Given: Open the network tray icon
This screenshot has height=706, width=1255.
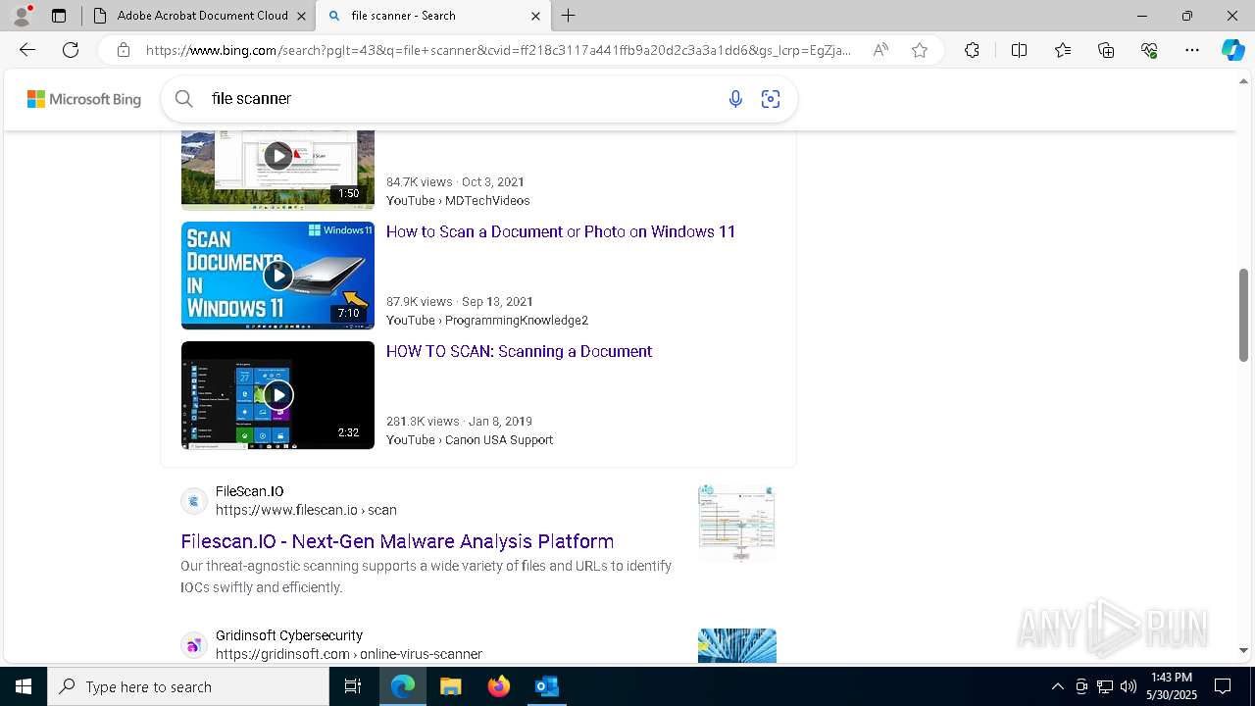Looking at the screenshot, I should point(1105,686).
